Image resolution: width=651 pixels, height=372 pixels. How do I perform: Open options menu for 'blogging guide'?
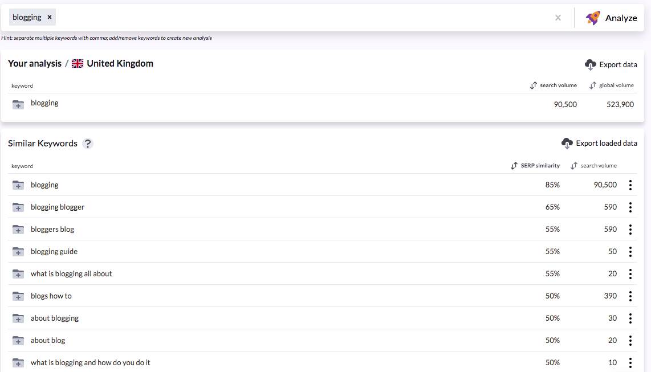tap(630, 251)
